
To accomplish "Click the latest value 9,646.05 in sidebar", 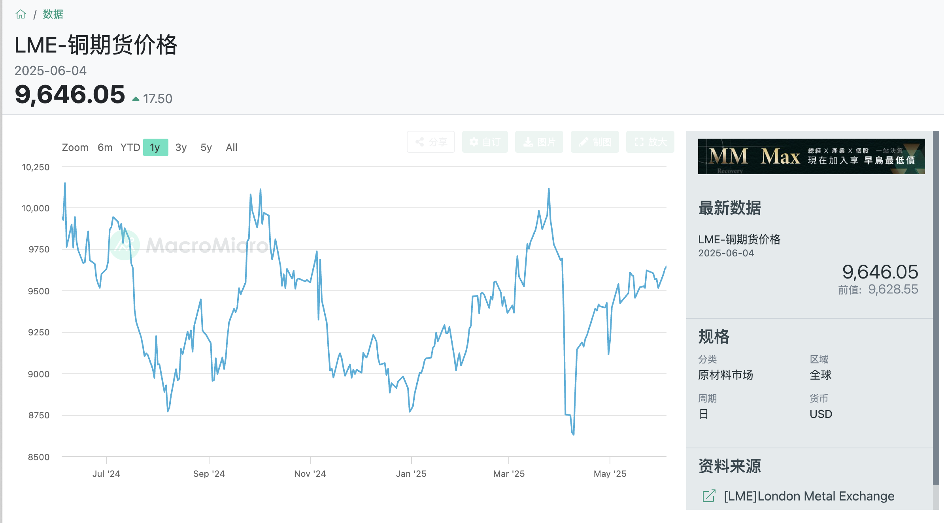I will [x=880, y=272].
